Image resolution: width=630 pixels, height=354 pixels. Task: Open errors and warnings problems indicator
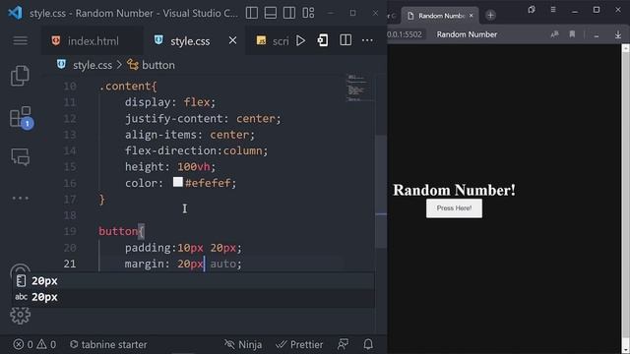34,344
